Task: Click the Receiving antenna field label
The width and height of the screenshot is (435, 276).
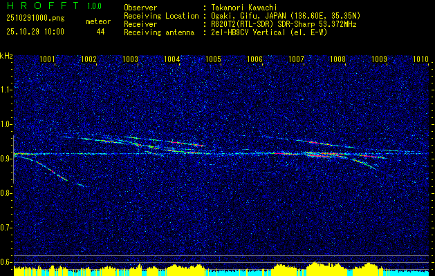Action: (159, 32)
